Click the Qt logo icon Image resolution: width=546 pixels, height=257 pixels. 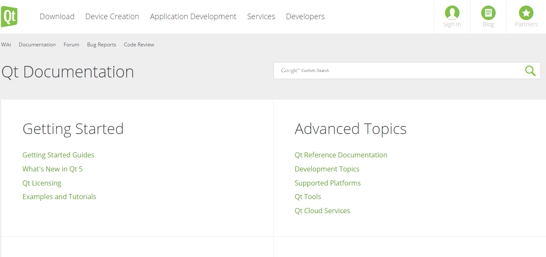pos(9,17)
